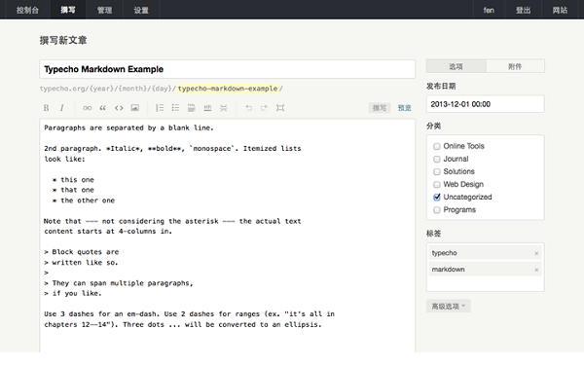Switch editor to 撰写 write mode
This screenshot has width=584, height=366.
pos(380,108)
